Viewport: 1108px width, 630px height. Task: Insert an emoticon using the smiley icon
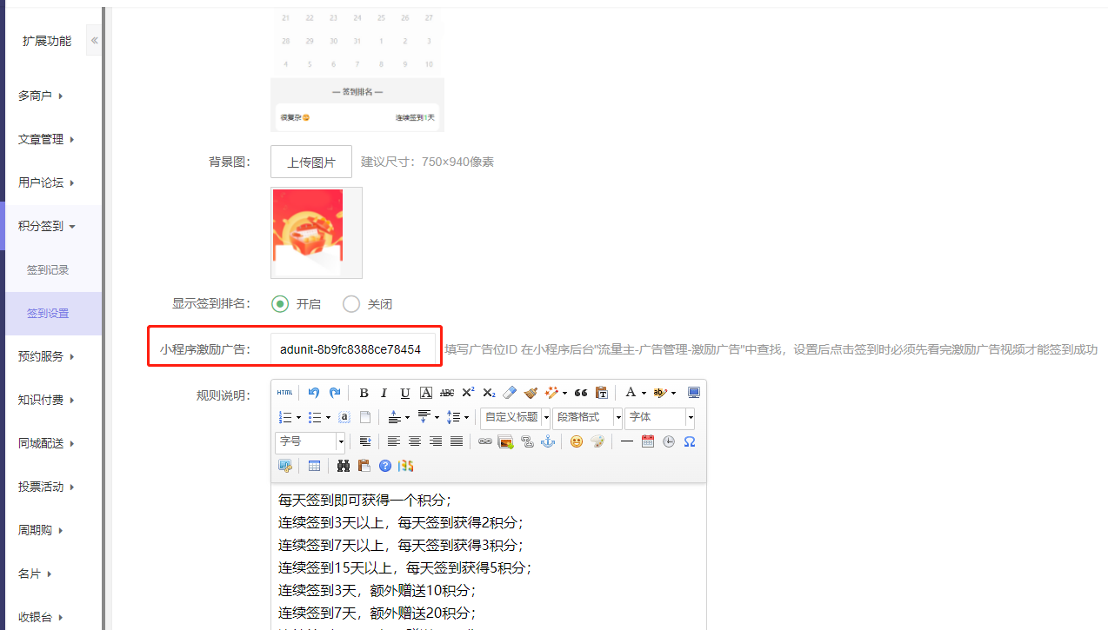tap(576, 441)
